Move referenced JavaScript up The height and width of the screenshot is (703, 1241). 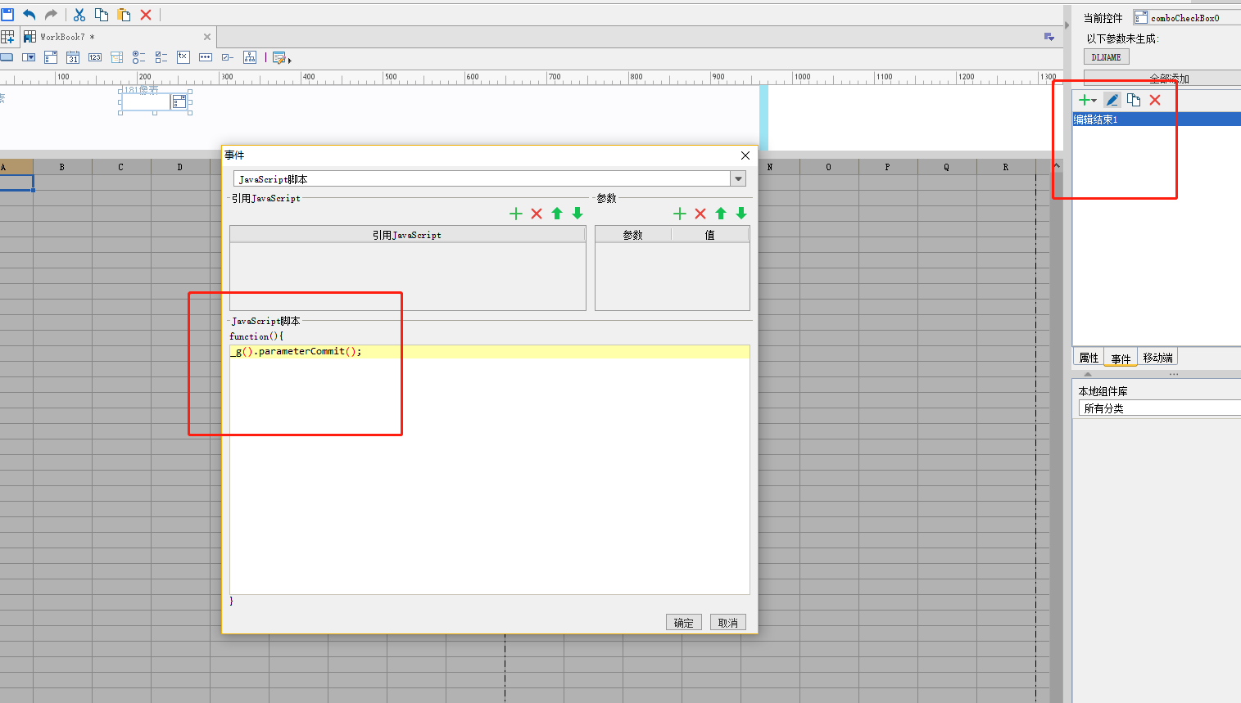coord(557,214)
